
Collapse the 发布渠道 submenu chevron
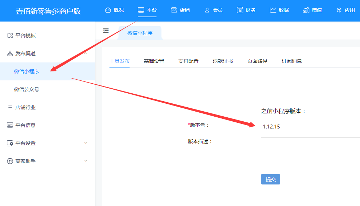tap(86, 53)
